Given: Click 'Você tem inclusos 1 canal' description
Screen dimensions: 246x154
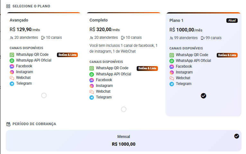Looking at the screenshot, I should (x=123, y=48).
